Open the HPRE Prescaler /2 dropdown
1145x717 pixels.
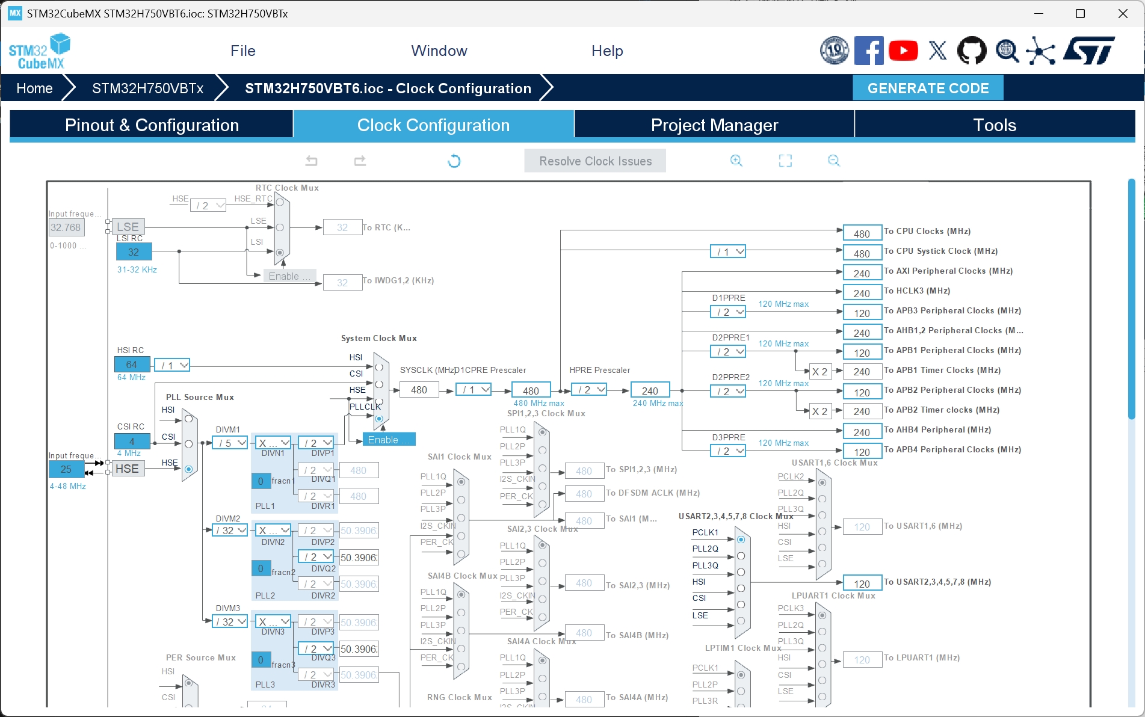(589, 390)
